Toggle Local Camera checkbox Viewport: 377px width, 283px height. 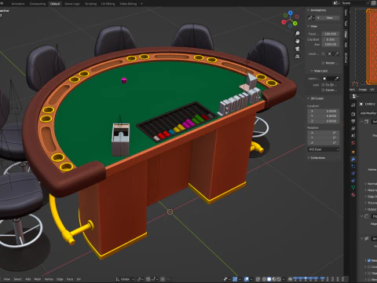click(323, 53)
